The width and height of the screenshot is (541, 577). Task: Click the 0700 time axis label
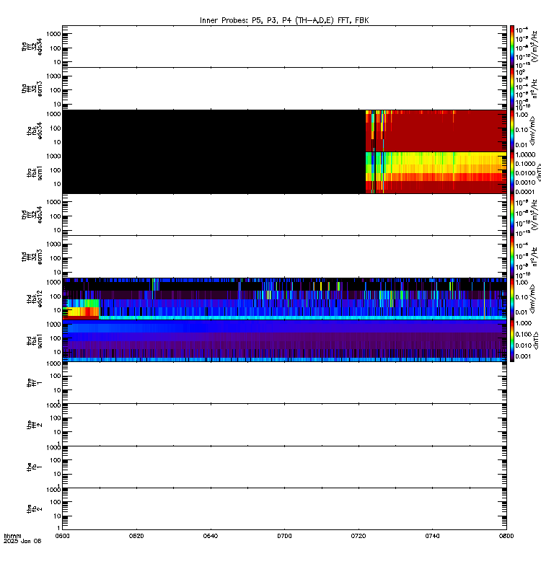tap(284, 536)
